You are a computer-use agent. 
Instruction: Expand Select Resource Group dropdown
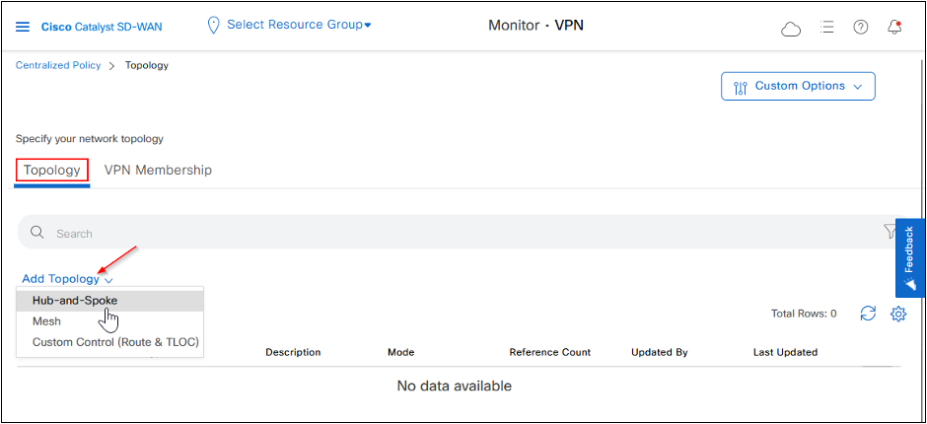(289, 25)
